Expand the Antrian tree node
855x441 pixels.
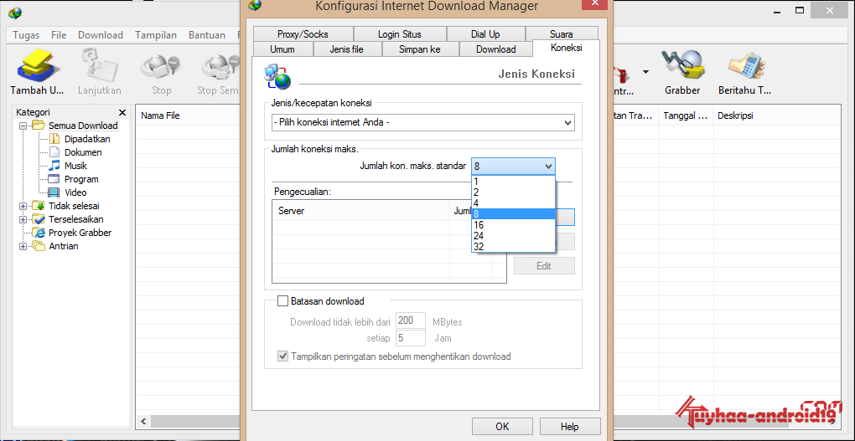point(23,246)
